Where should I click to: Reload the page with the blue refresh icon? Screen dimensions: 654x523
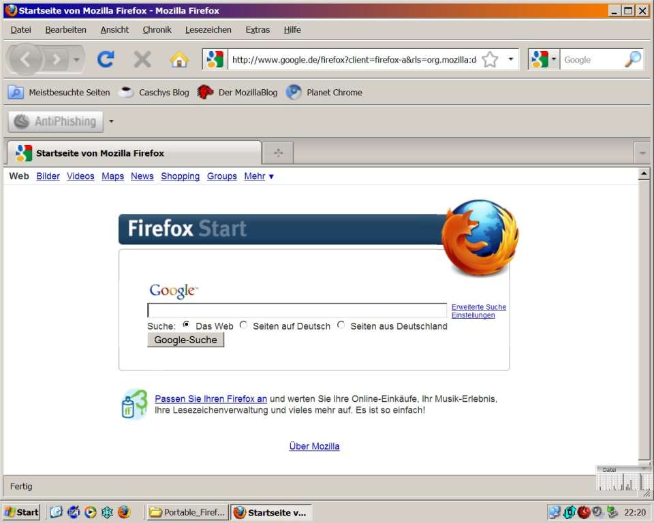[106, 59]
